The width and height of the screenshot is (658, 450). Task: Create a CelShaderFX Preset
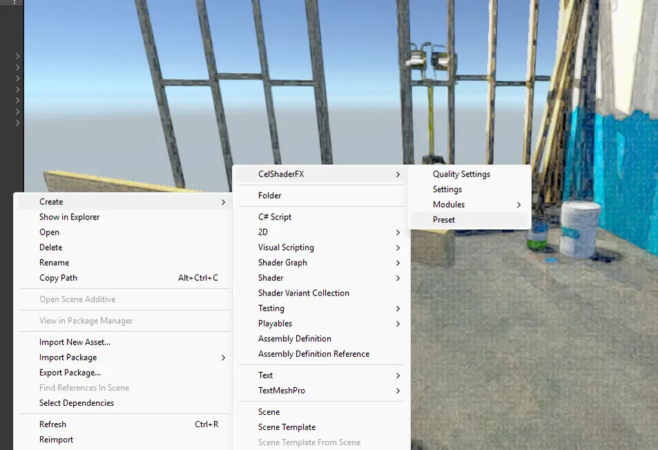(469, 219)
